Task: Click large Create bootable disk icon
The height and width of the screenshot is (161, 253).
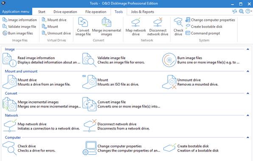Action: point(169,147)
